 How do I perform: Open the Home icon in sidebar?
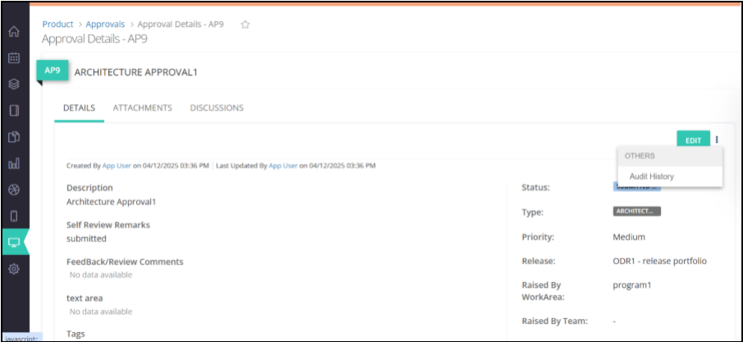[x=14, y=32]
